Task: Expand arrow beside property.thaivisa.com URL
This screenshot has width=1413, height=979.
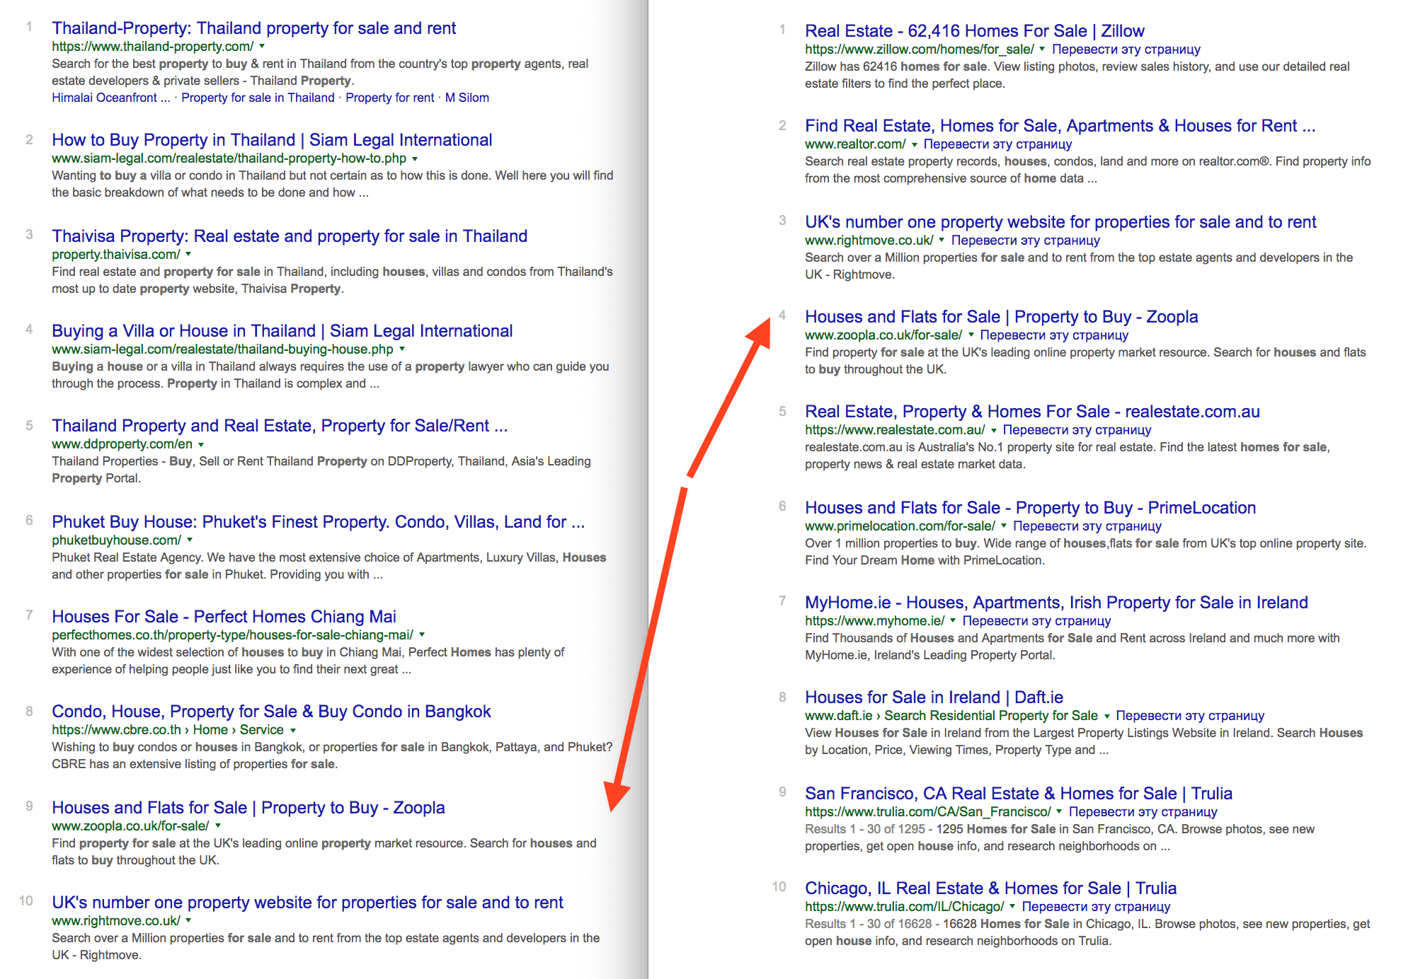Action: [x=188, y=254]
